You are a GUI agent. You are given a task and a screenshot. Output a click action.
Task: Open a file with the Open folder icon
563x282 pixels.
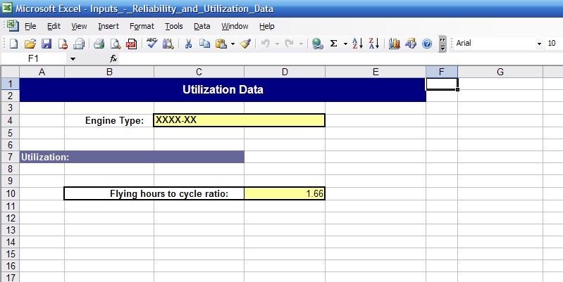click(30, 44)
